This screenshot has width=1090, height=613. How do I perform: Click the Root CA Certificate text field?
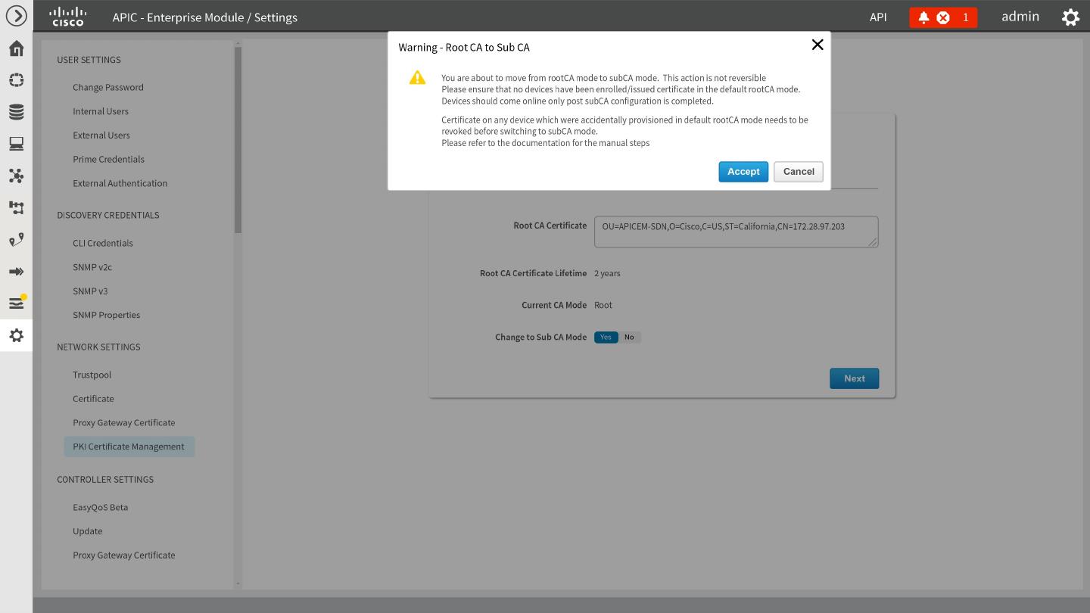[737, 232]
